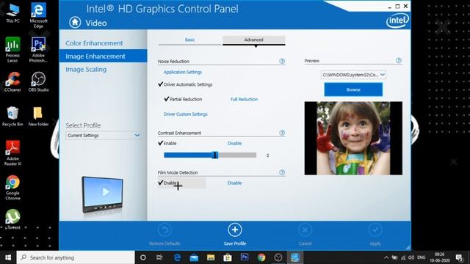This screenshot has width=470, height=264.
Task: Switch to the Advanced tab
Action: 253,40
